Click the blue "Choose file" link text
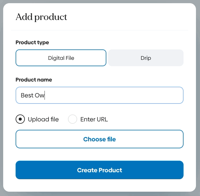The width and height of the screenshot is (200, 196). point(99,139)
